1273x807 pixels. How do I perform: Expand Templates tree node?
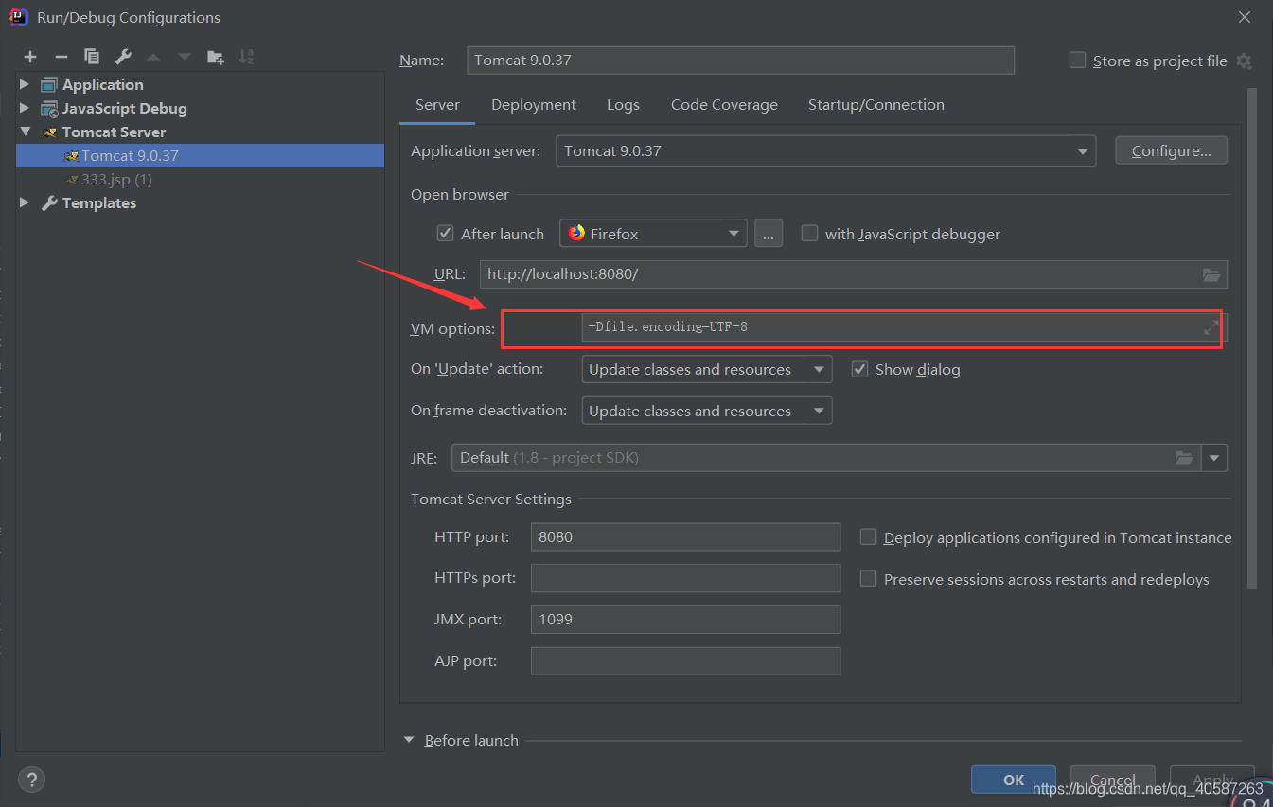25,202
